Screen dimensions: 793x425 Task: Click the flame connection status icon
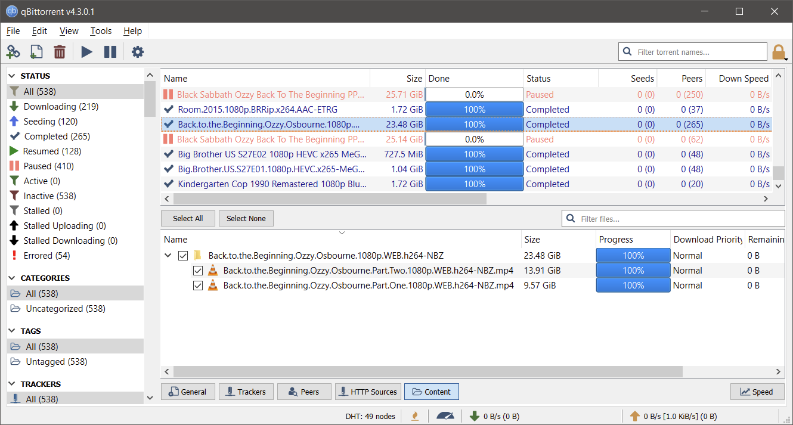[415, 416]
